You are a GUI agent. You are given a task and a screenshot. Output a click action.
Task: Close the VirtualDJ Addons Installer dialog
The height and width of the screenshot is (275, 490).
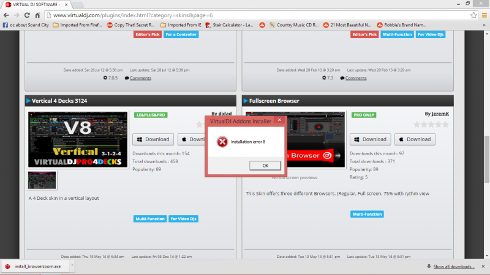click(279, 120)
